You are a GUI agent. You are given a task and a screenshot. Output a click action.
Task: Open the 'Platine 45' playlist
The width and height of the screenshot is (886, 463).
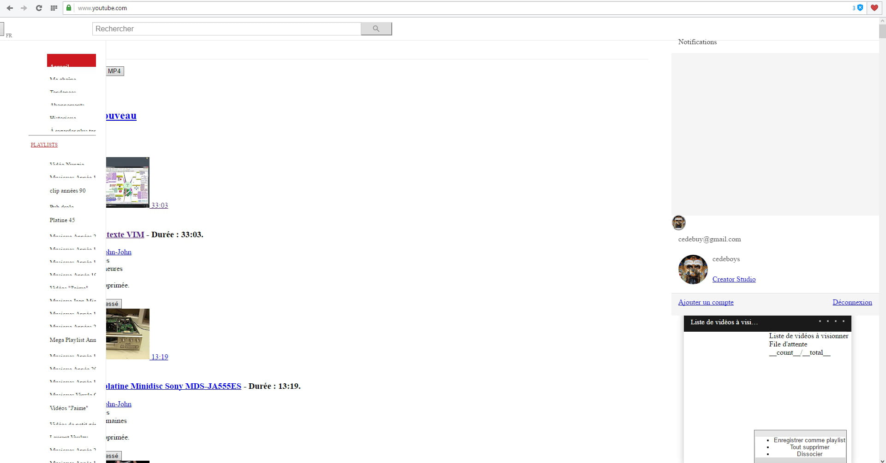pyautogui.click(x=62, y=220)
